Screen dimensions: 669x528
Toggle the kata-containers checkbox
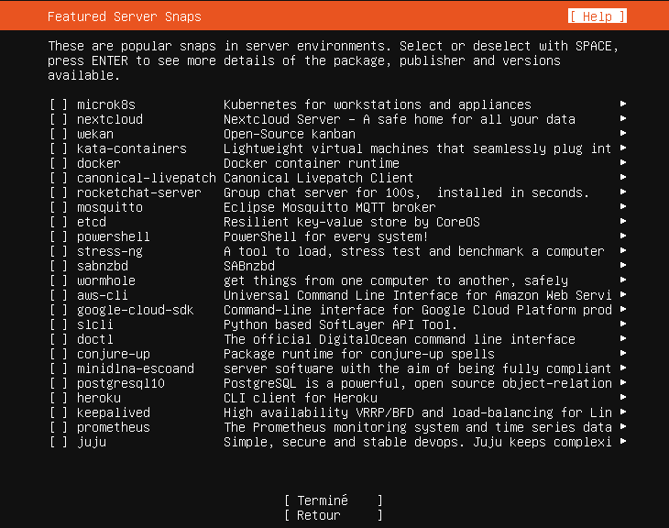tap(59, 148)
